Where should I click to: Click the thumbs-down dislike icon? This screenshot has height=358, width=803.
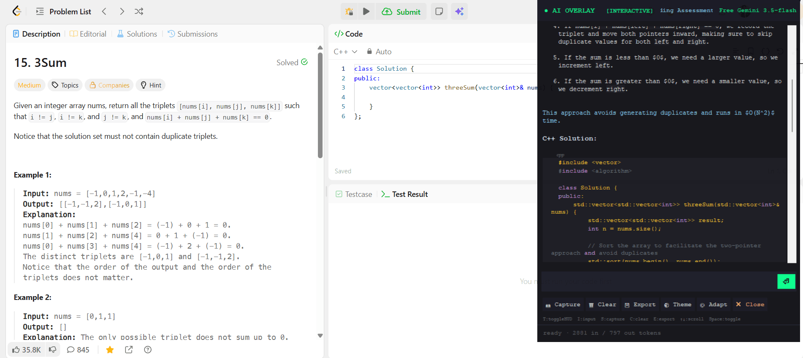pyautogui.click(x=53, y=350)
